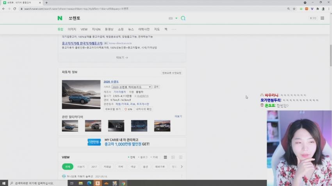Click the green Naver N logo
This screenshot has height=186, width=332.
coord(60,18)
